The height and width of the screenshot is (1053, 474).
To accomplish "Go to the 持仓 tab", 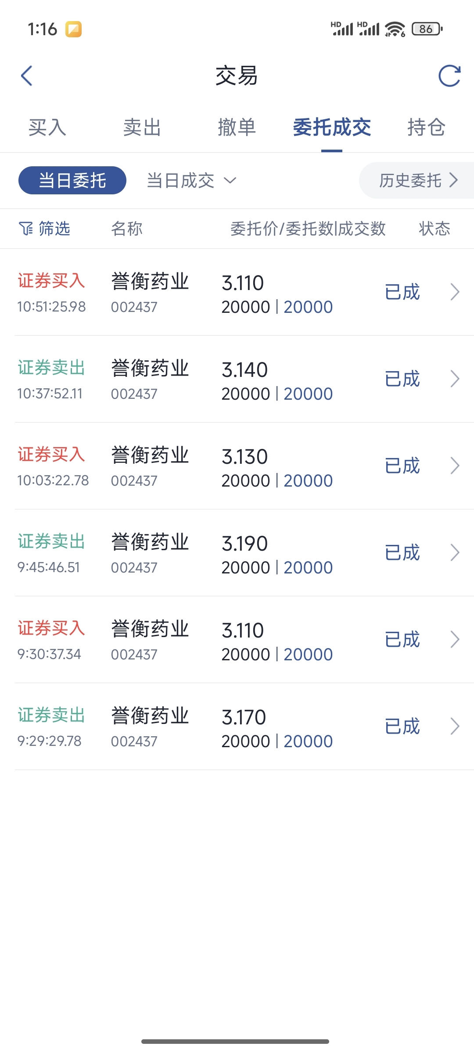I will [427, 128].
